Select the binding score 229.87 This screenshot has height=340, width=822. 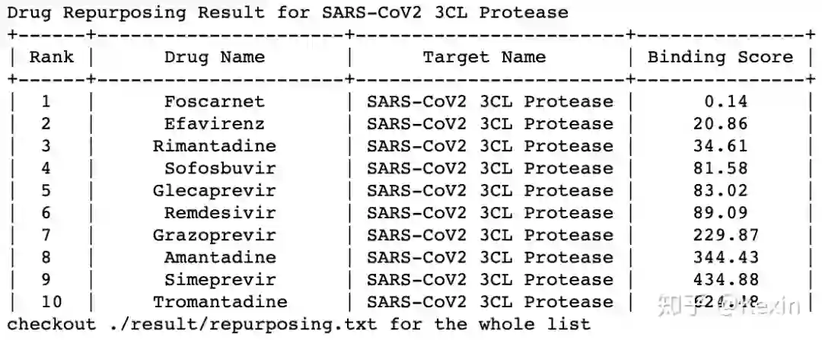click(x=726, y=235)
